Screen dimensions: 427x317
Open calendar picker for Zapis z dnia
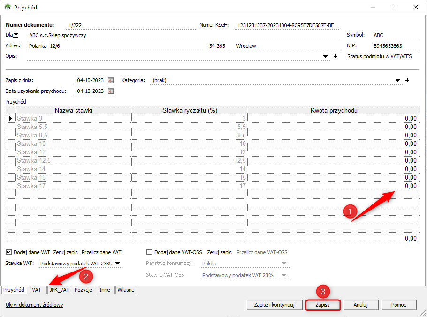coord(111,80)
